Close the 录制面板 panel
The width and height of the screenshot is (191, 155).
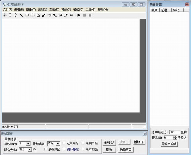click(x=145, y=134)
